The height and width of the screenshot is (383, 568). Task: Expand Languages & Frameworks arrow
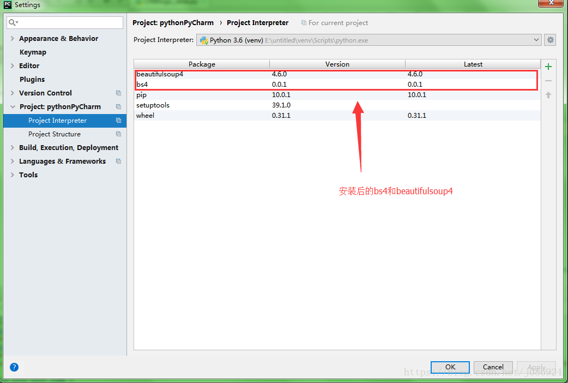click(x=13, y=161)
